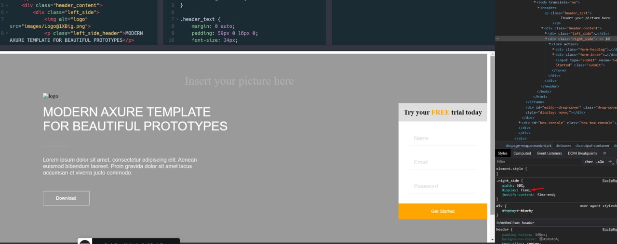Click the margin 0 auto line in CSS editor

pos(213,26)
